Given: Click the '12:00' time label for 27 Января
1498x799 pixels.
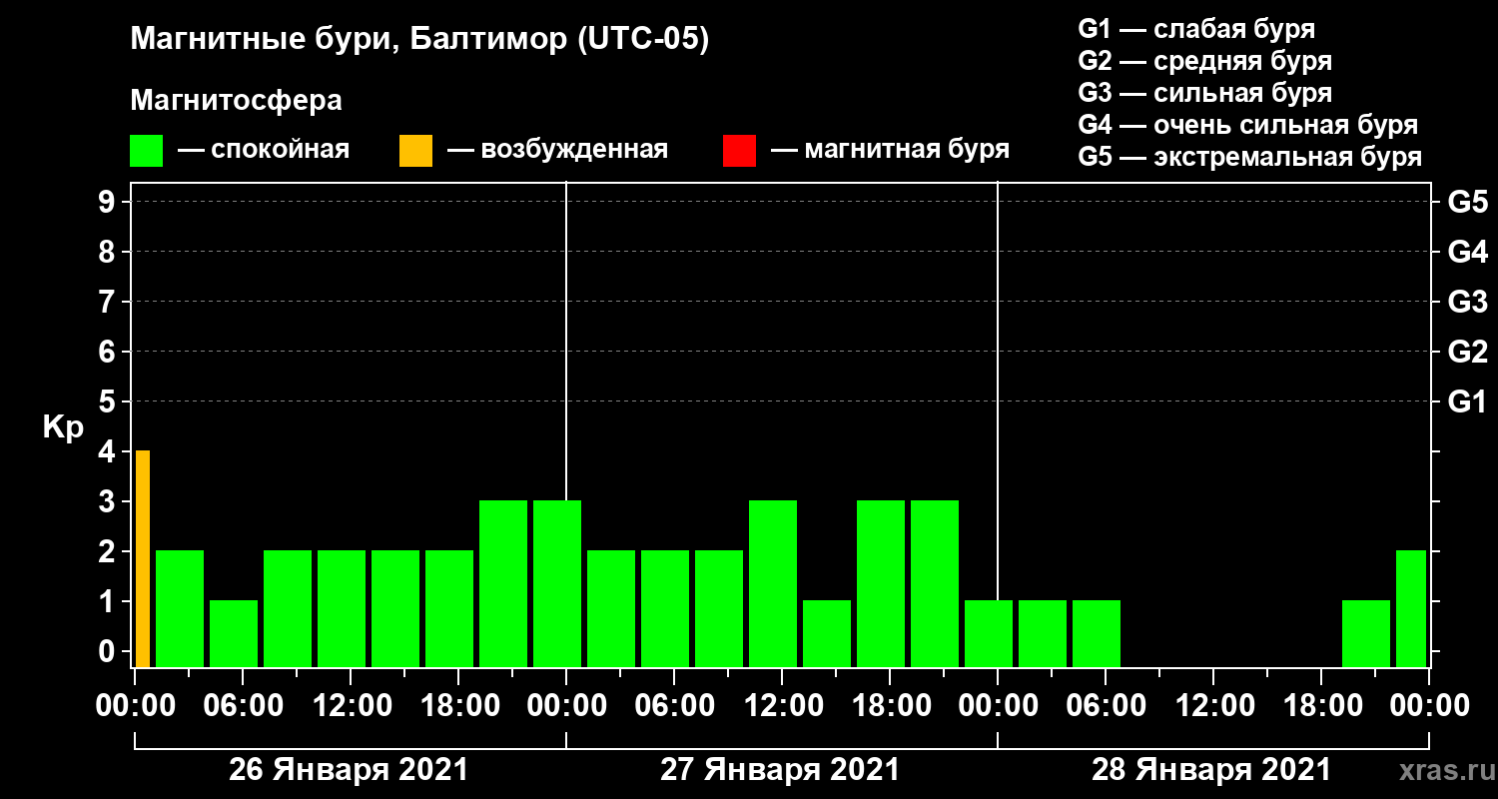Looking at the screenshot, I should pyautogui.click(x=782, y=706).
